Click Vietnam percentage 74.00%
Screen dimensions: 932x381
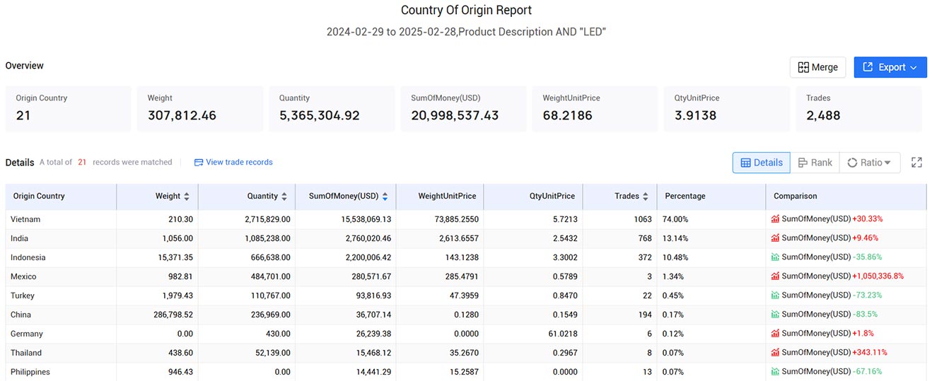coord(675,219)
